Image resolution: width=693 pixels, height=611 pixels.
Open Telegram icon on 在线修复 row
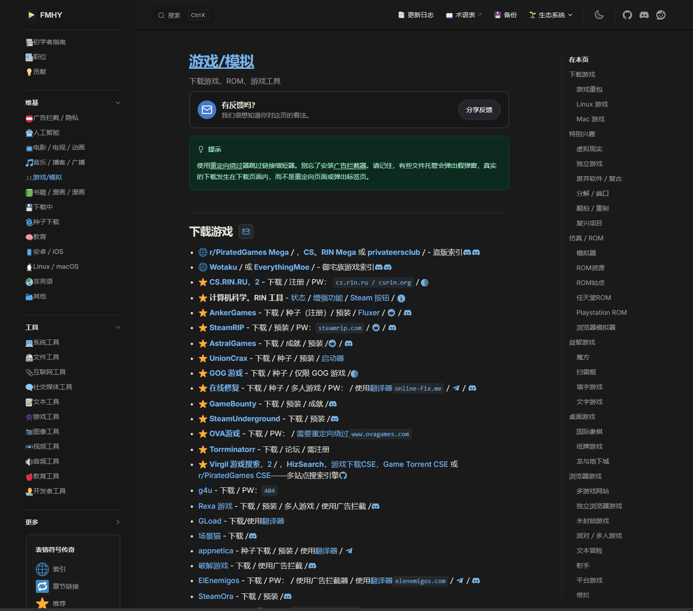[456, 388]
